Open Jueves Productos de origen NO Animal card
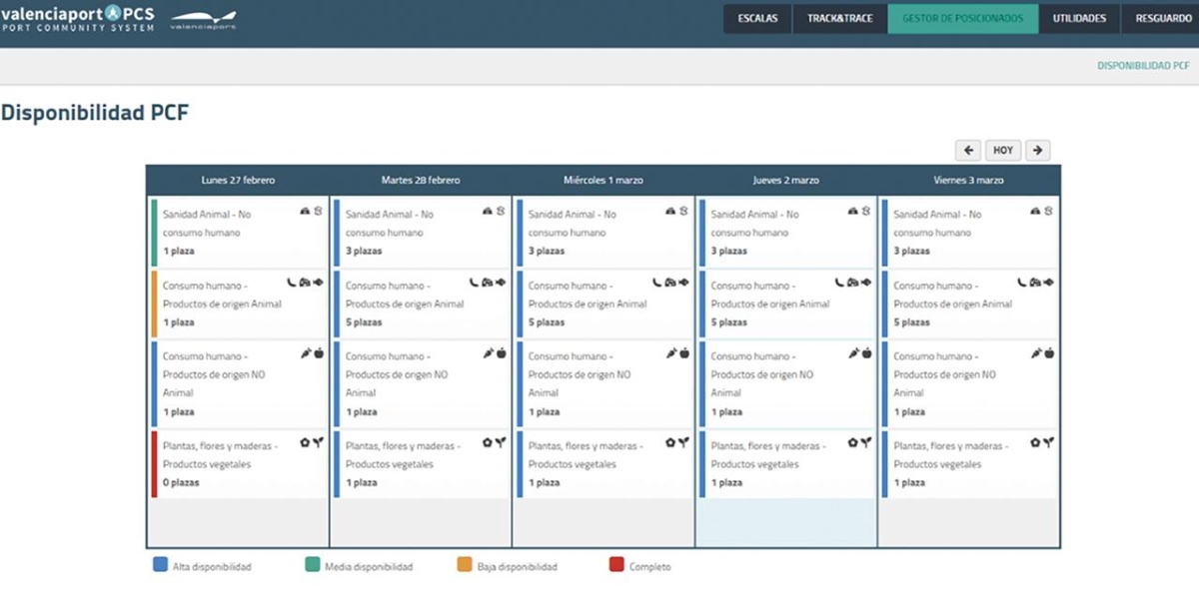The width and height of the screenshot is (1199, 616). click(x=788, y=383)
